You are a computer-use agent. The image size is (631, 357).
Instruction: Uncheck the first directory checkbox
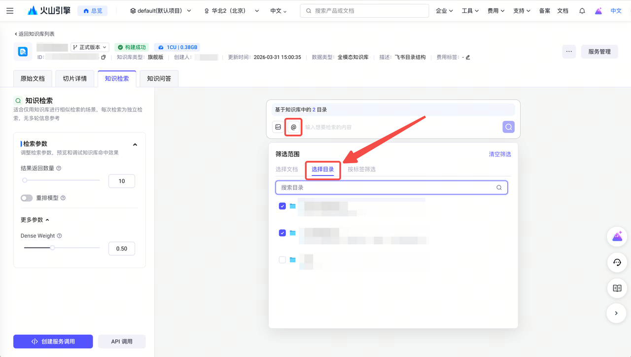[282, 206]
